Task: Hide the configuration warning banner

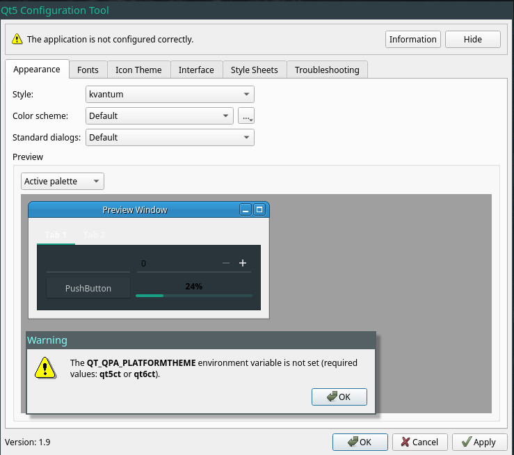Action: tap(472, 40)
